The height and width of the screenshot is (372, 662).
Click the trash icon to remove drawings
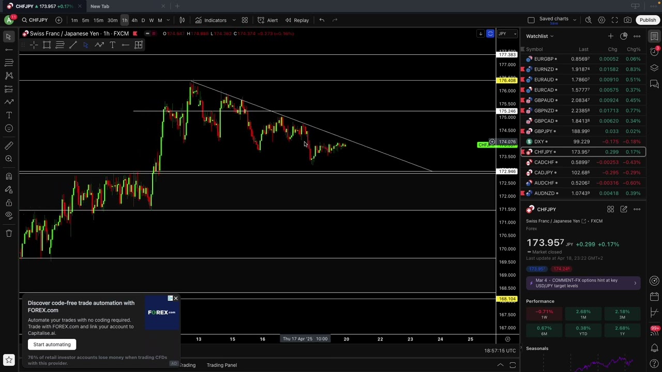click(9, 233)
